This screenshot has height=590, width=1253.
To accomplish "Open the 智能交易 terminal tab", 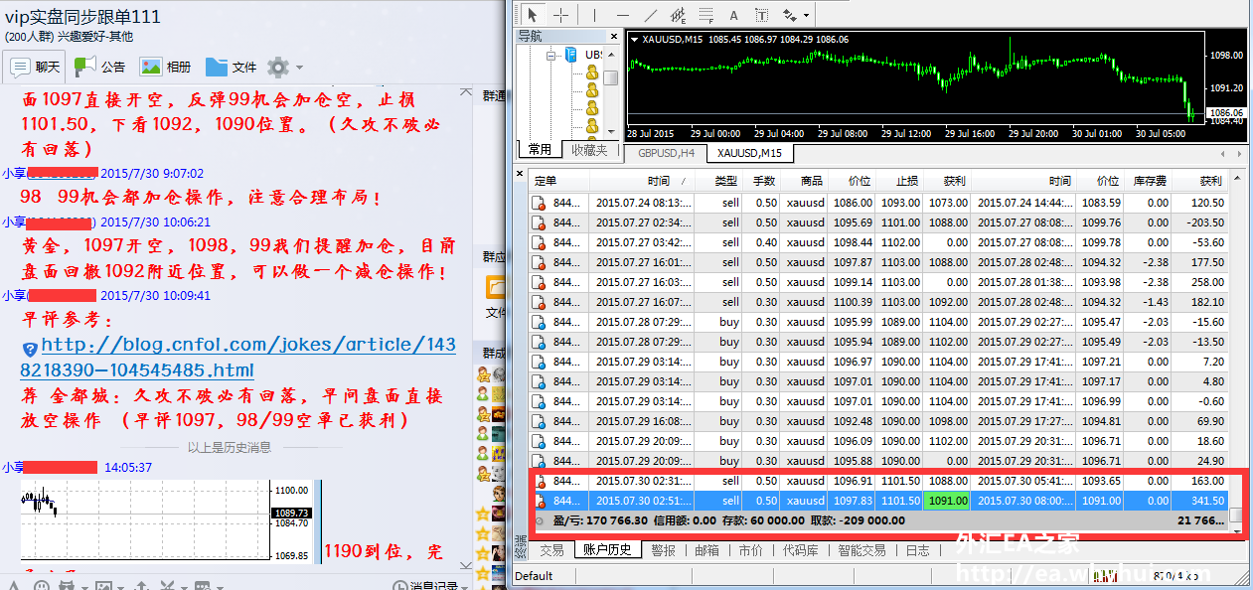I will [861, 549].
